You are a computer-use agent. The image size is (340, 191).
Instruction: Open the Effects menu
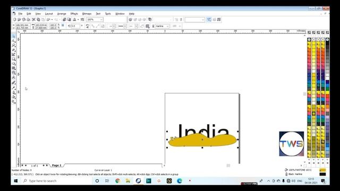(x=74, y=14)
